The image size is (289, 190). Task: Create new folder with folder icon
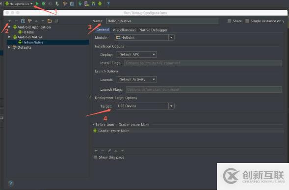50,21
